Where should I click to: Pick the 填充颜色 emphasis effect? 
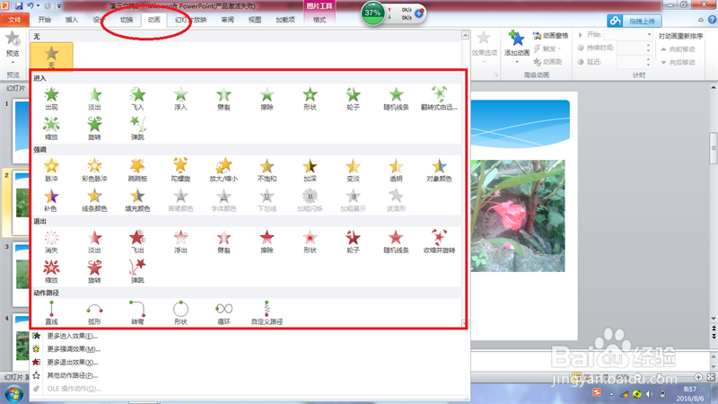137,200
